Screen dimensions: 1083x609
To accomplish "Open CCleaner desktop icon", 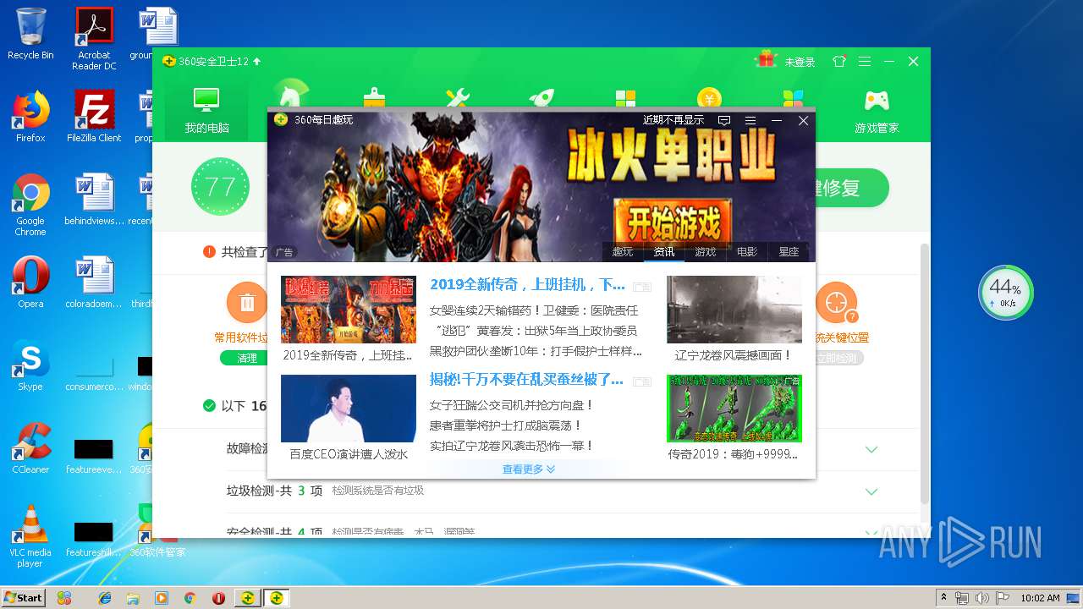I will click(x=30, y=448).
